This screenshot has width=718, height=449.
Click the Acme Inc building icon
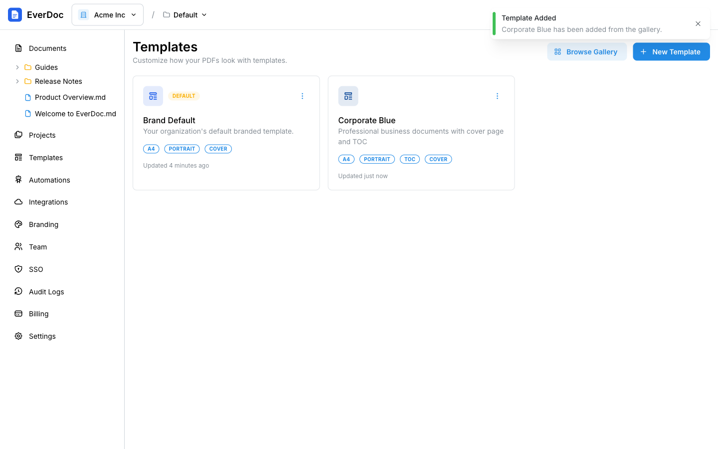coord(83,15)
